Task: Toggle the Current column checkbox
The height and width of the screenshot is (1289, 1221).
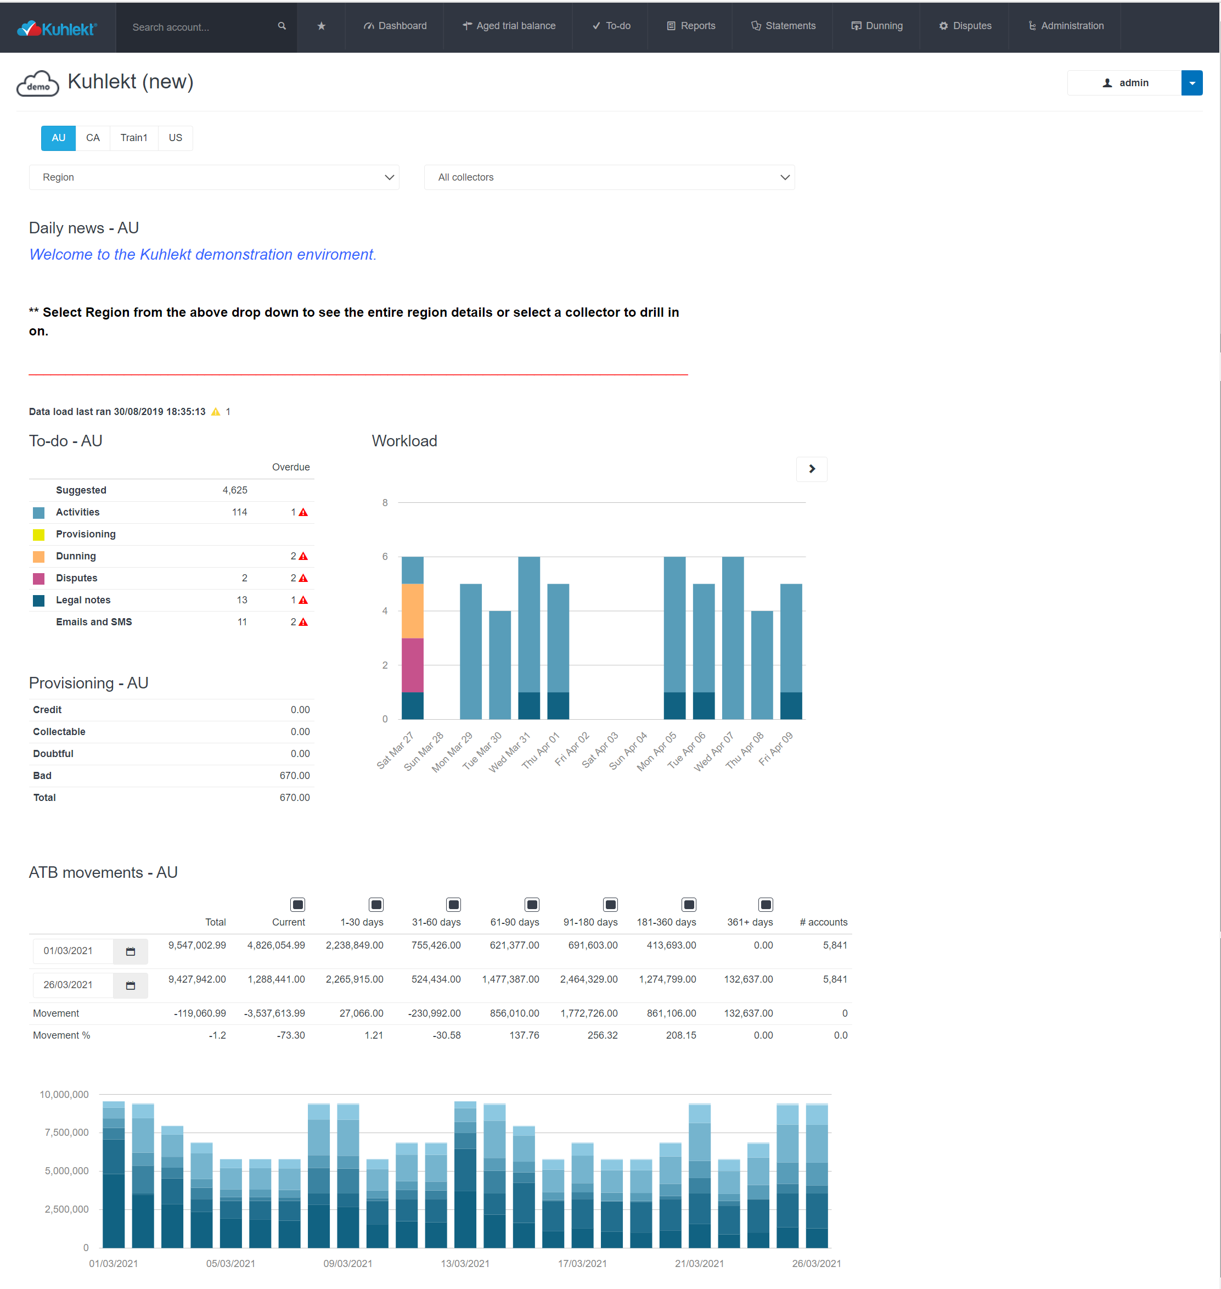Action: pos(297,904)
